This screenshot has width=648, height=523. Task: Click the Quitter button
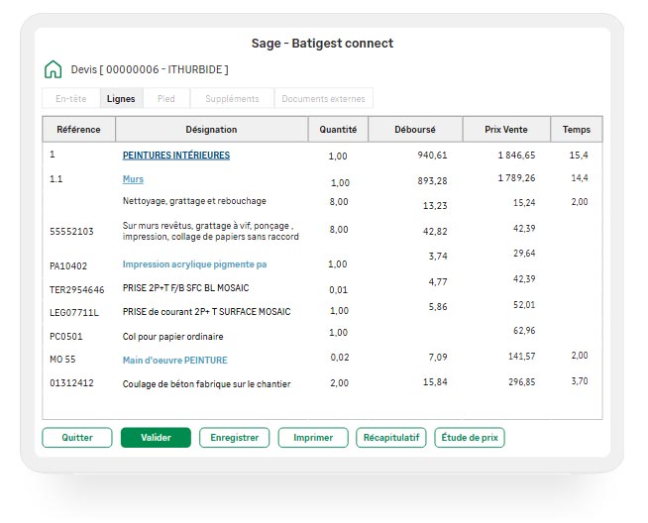tap(77, 438)
